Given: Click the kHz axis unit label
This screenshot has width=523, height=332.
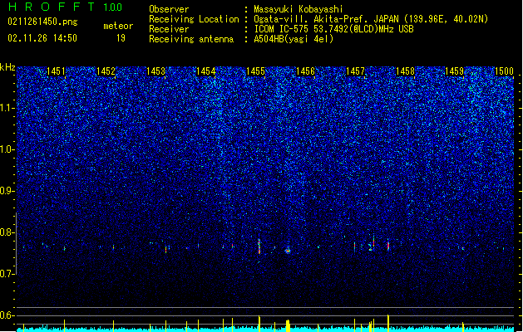Looking at the screenshot, I should click(7, 67).
